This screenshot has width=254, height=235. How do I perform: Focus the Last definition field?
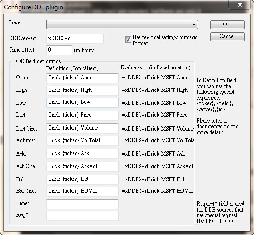pyautogui.click(x=83, y=115)
